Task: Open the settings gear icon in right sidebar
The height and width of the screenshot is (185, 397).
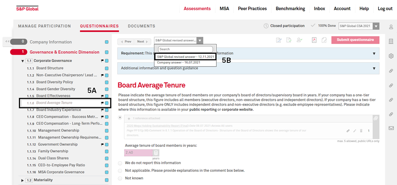Action: 391,56
